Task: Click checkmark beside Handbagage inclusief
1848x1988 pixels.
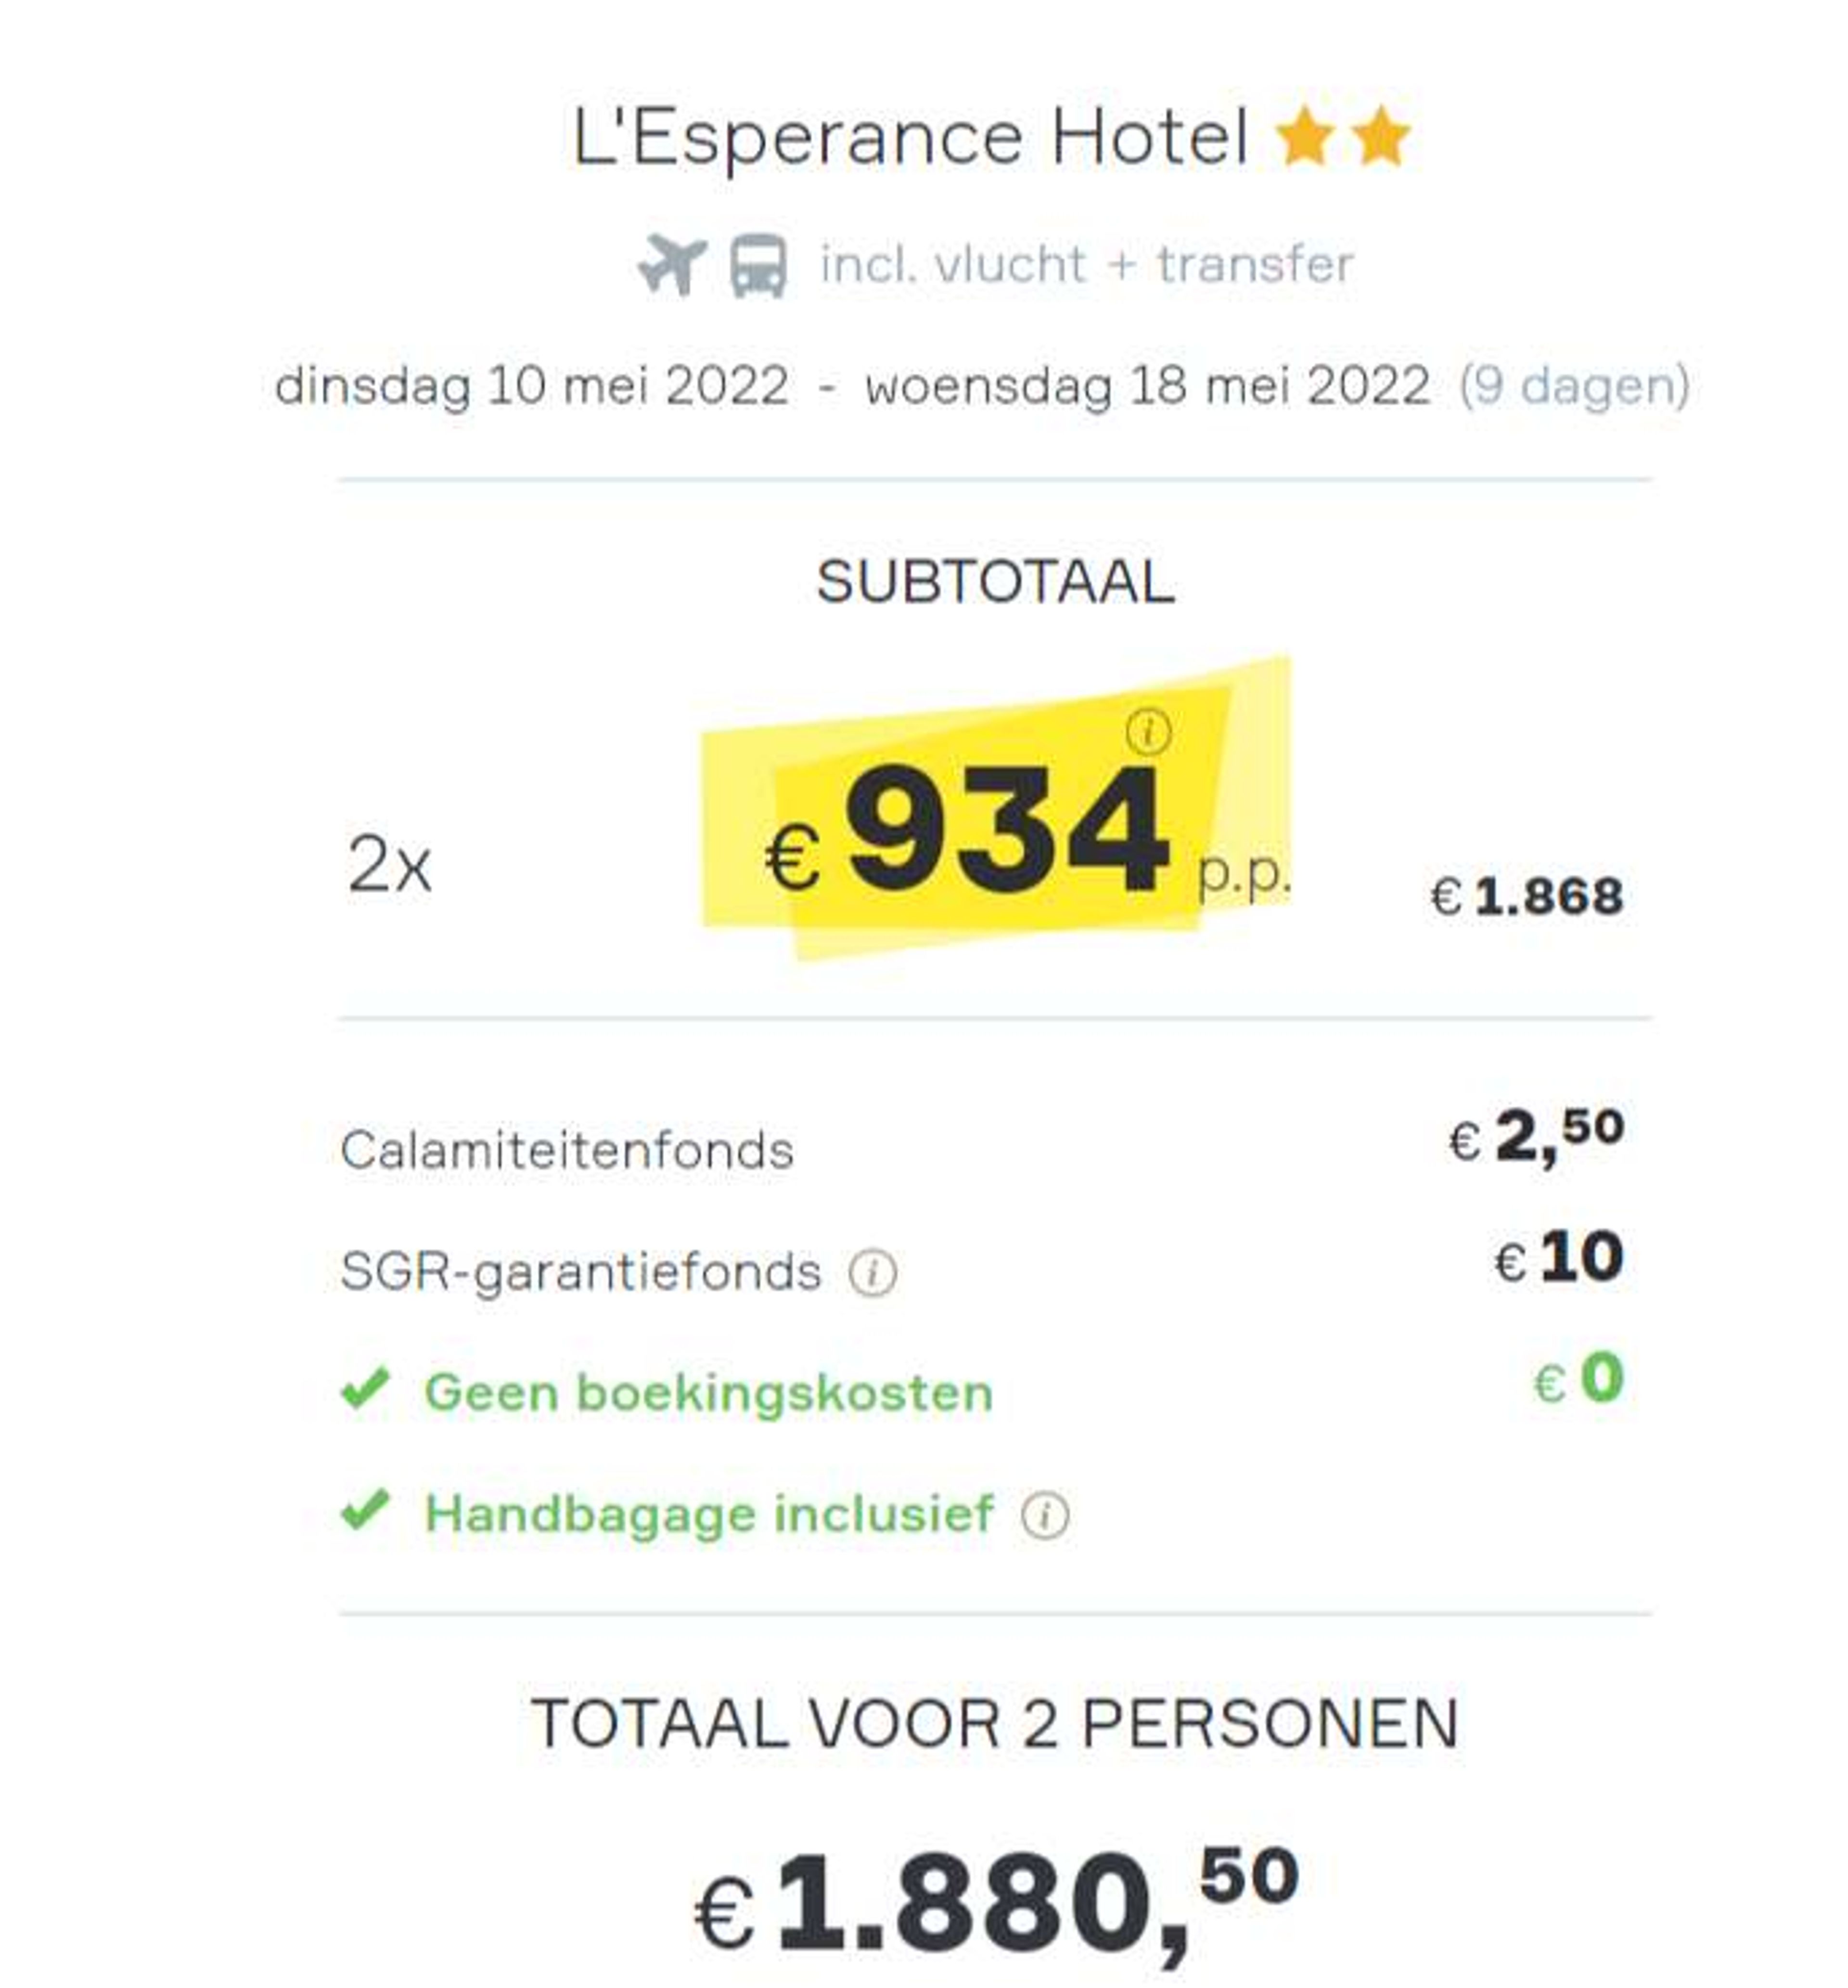Action: (365, 1510)
